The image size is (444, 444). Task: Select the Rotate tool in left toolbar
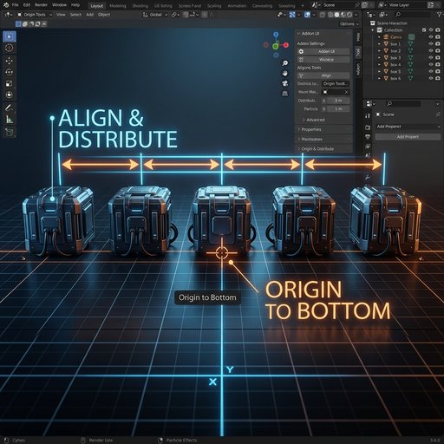click(10, 72)
